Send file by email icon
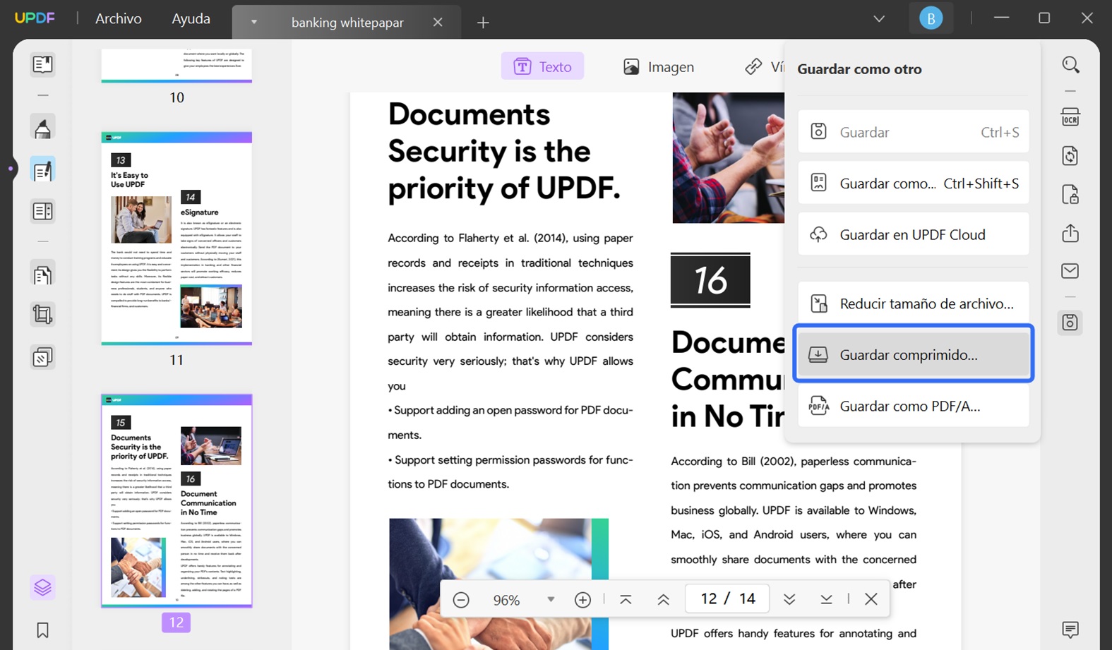1112x650 pixels. (1070, 271)
